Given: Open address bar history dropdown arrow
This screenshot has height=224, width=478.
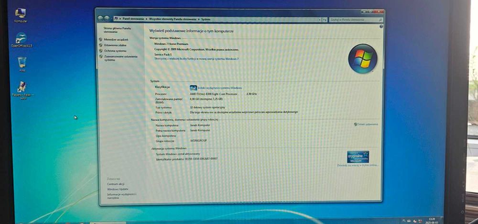Looking at the screenshot, I should [x=319, y=20].
